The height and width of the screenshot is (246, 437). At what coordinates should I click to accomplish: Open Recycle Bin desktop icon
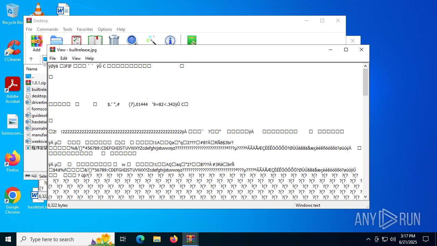coord(12,14)
